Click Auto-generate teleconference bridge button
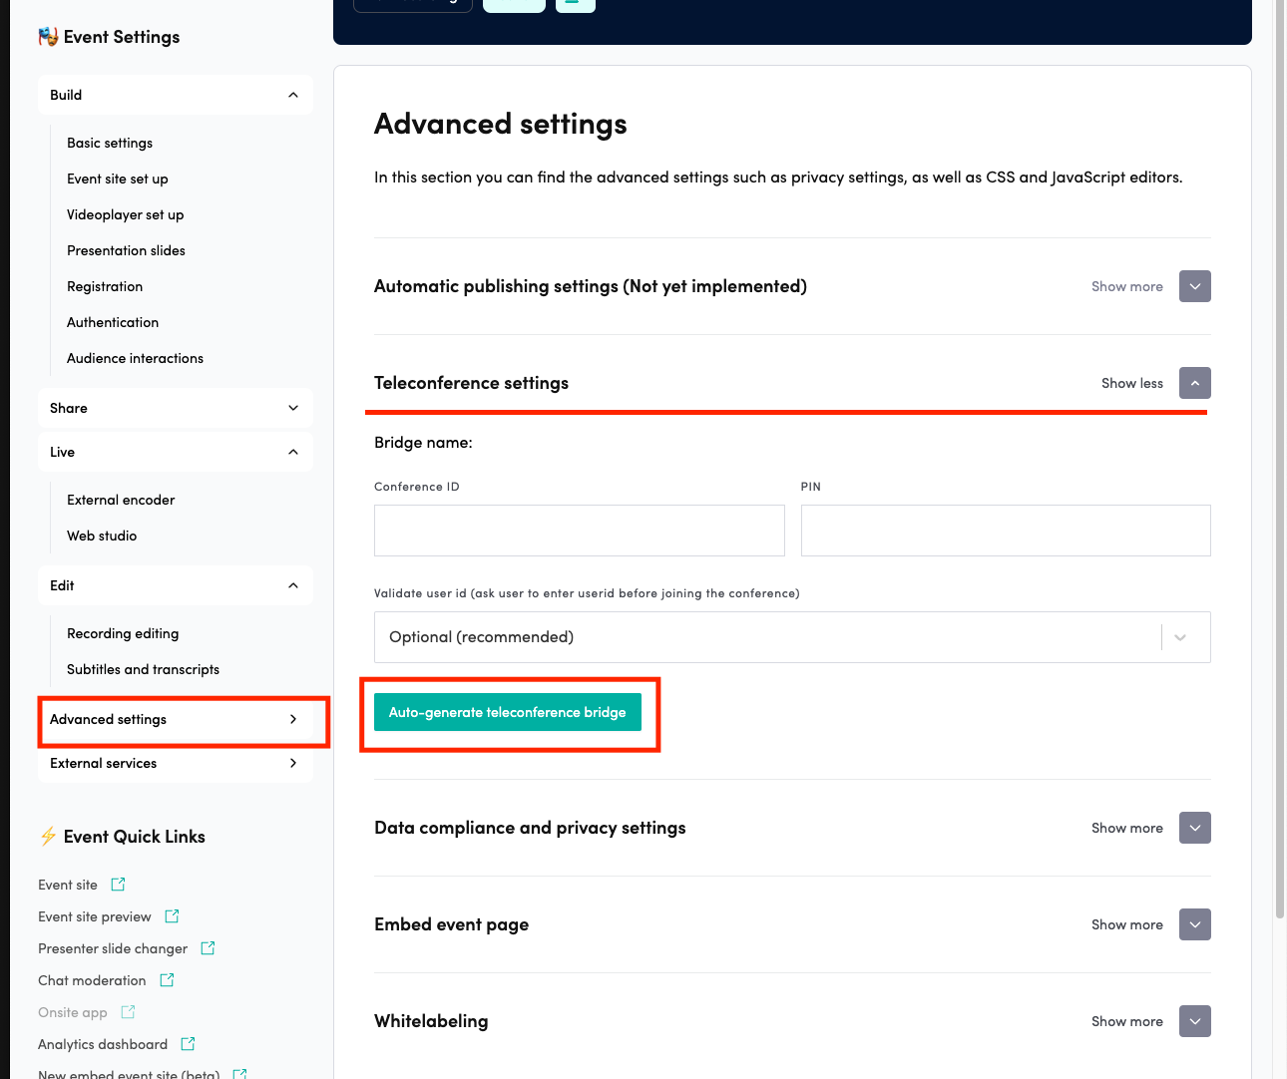This screenshot has height=1079, width=1287. [507, 712]
